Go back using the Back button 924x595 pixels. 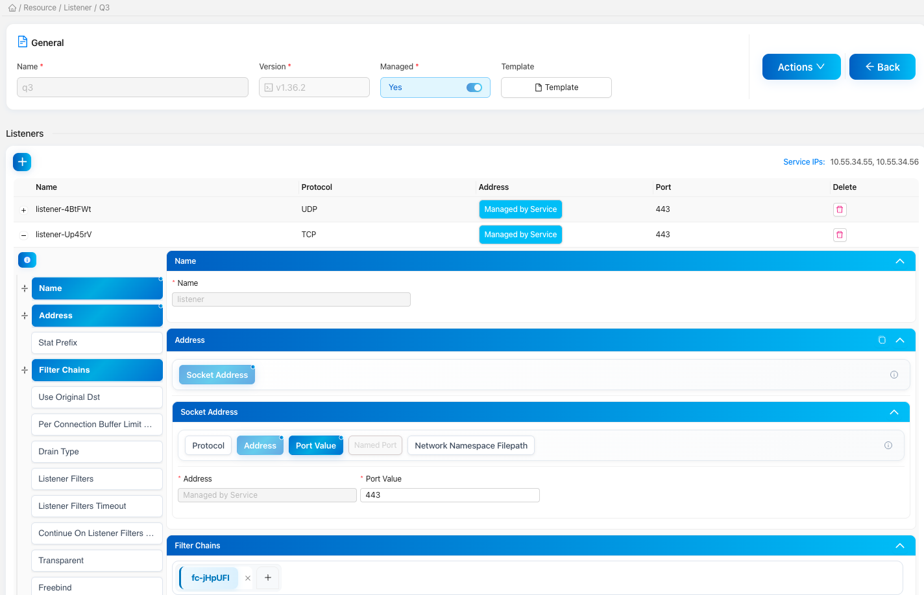coord(882,67)
